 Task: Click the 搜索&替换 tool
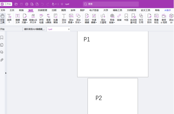[48, 18]
